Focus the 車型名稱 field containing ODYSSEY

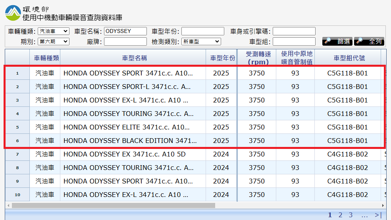125,31
